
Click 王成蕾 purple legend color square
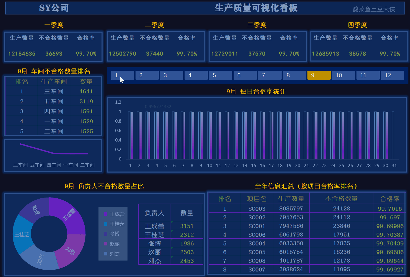click(106, 214)
